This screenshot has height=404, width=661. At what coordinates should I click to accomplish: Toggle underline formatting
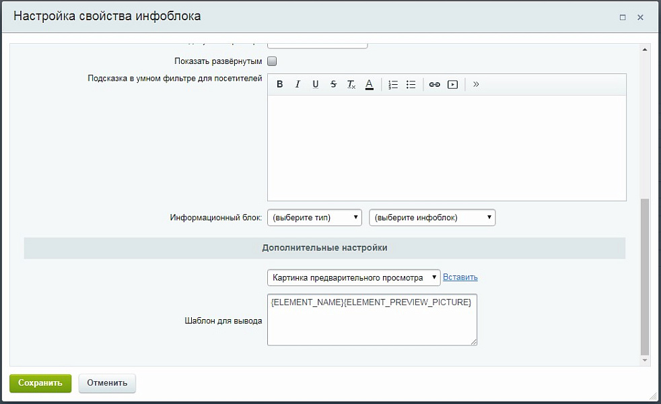tap(315, 83)
